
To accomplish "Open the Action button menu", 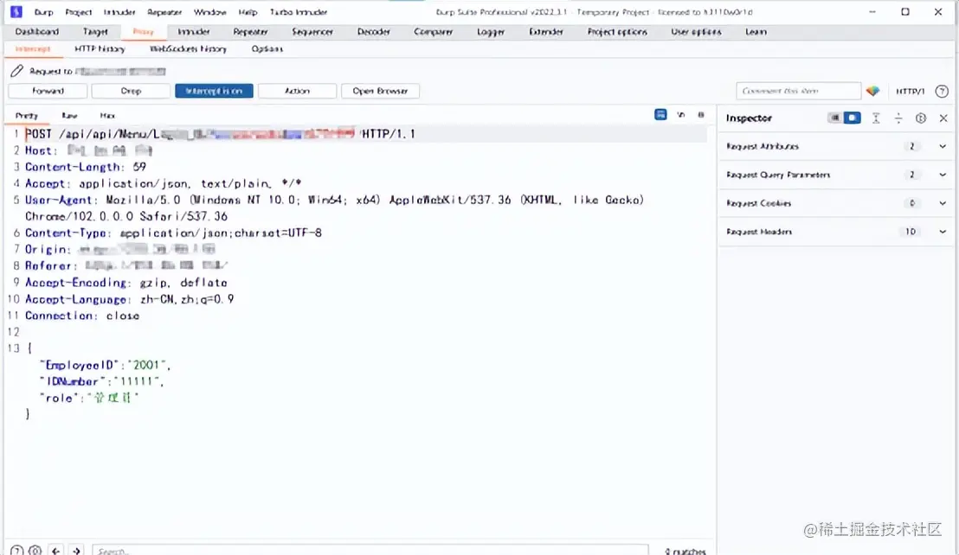I will click(297, 91).
